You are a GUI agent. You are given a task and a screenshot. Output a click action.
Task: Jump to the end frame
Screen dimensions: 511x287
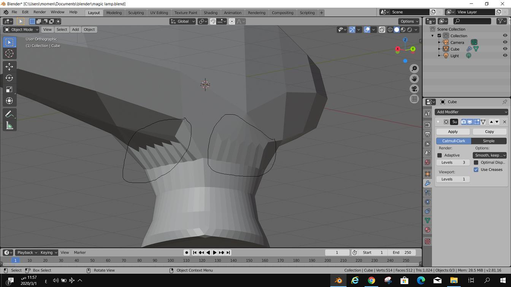(228, 252)
